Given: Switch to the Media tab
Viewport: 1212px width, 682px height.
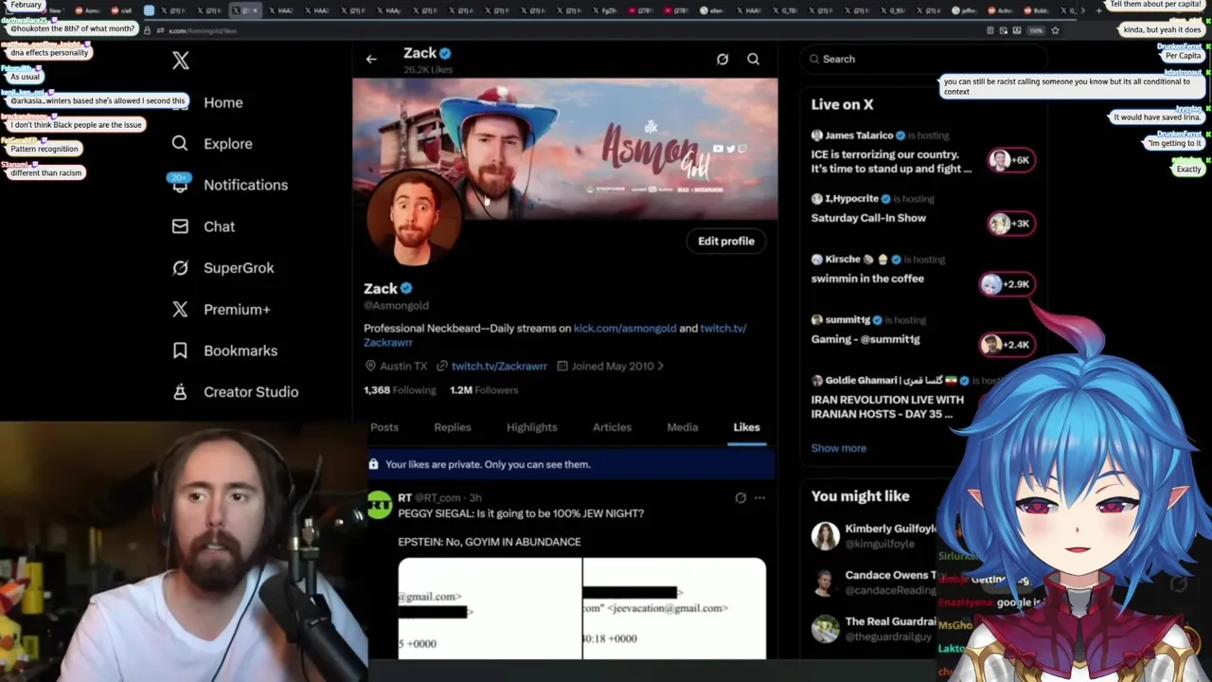Looking at the screenshot, I should coord(683,427).
